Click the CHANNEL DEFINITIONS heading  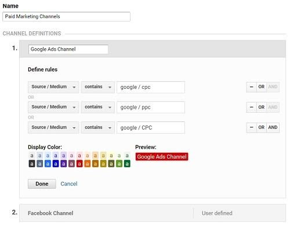[32, 34]
